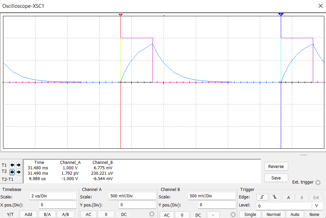326x218 pixels.
Task: Grab the red T1 cursor marker
Action: click(120, 15)
